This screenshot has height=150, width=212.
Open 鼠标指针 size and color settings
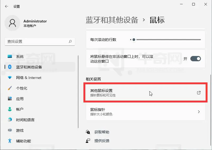point(145,112)
